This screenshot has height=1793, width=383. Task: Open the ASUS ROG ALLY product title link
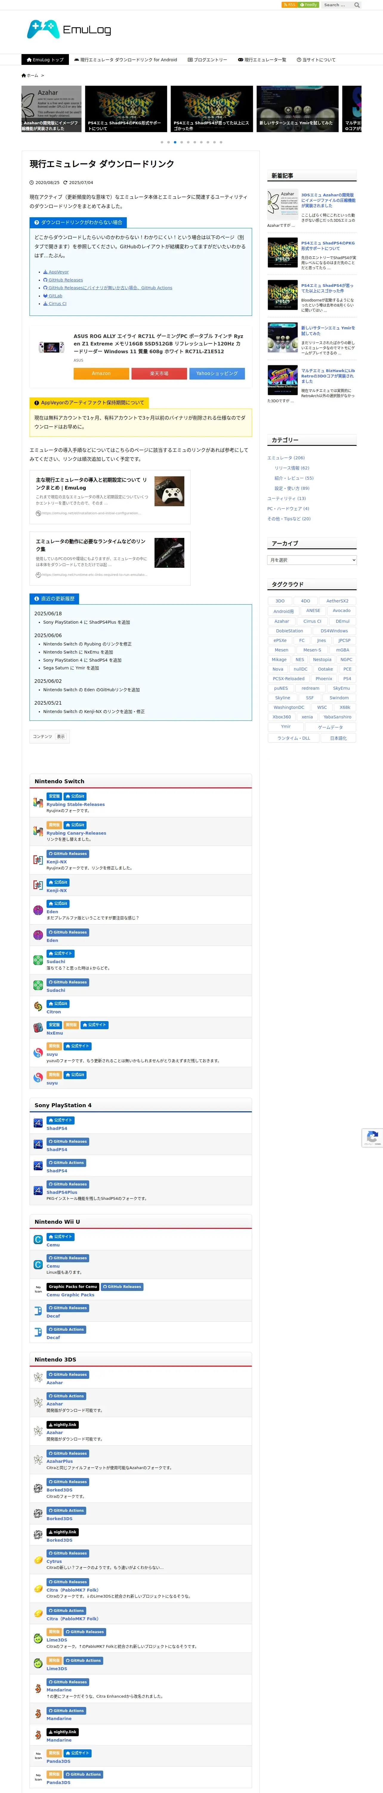point(158,344)
